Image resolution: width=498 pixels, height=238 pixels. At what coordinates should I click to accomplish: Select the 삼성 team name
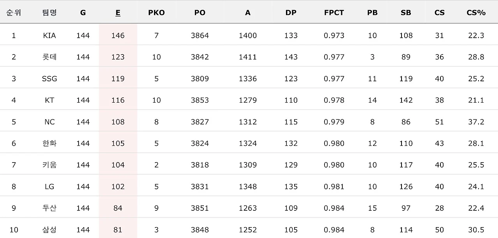coord(49,229)
